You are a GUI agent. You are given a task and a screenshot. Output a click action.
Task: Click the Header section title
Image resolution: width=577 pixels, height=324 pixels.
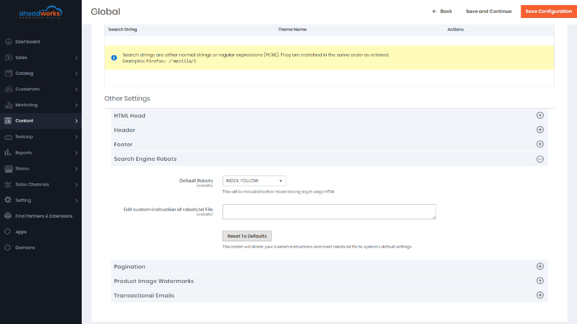[x=125, y=130]
